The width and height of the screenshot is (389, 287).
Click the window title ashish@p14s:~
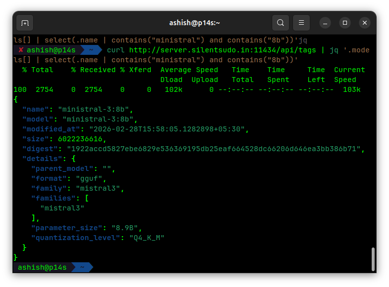coord(194,23)
